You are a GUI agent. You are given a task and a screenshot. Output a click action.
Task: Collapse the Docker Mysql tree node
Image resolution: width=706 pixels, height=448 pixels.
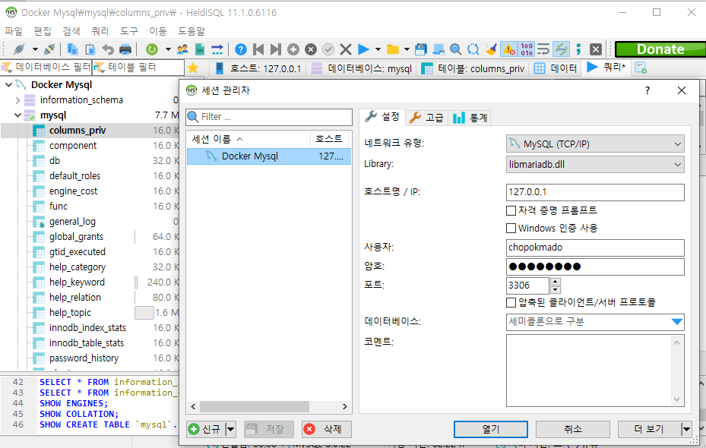(8, 84)
